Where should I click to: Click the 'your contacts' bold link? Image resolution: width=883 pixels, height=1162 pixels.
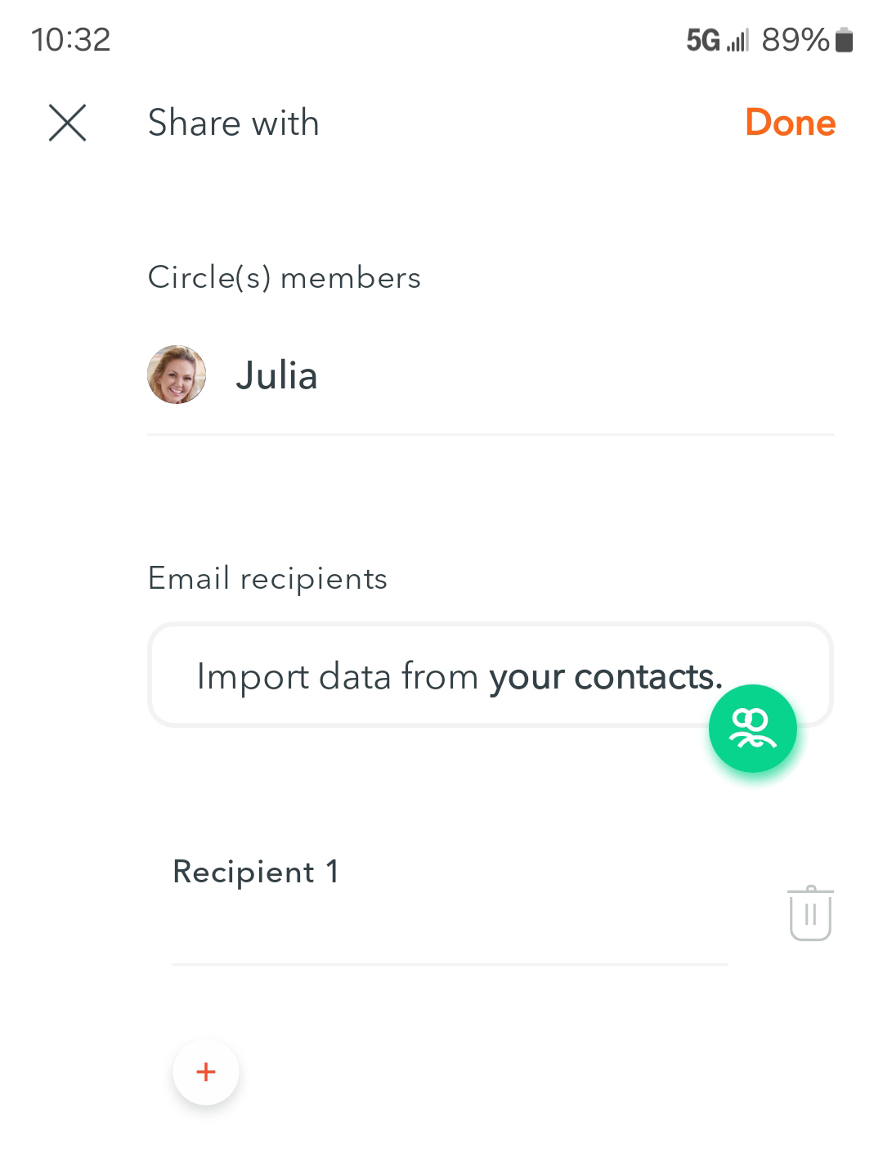605,677
